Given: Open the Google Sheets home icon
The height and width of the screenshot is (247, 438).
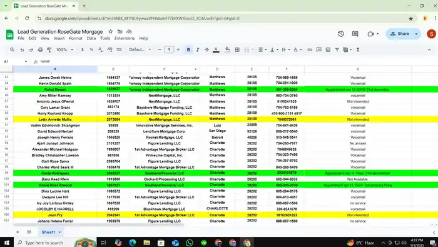Looking at the screenshot, I should point(10,34).
